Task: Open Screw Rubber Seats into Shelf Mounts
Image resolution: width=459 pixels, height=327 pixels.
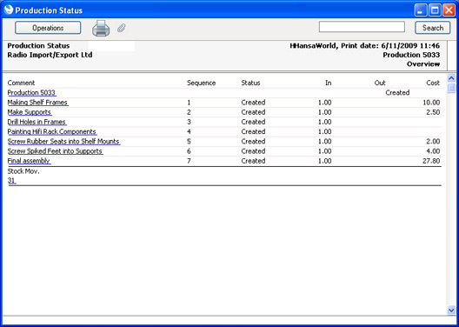Action: (63, 142)
